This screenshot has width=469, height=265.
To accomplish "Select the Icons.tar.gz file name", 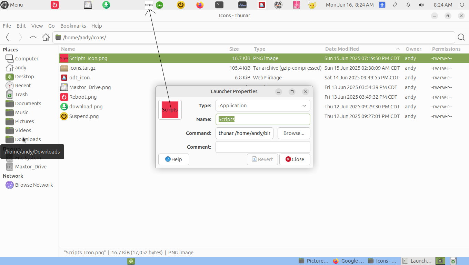I will tap(82, 68).
